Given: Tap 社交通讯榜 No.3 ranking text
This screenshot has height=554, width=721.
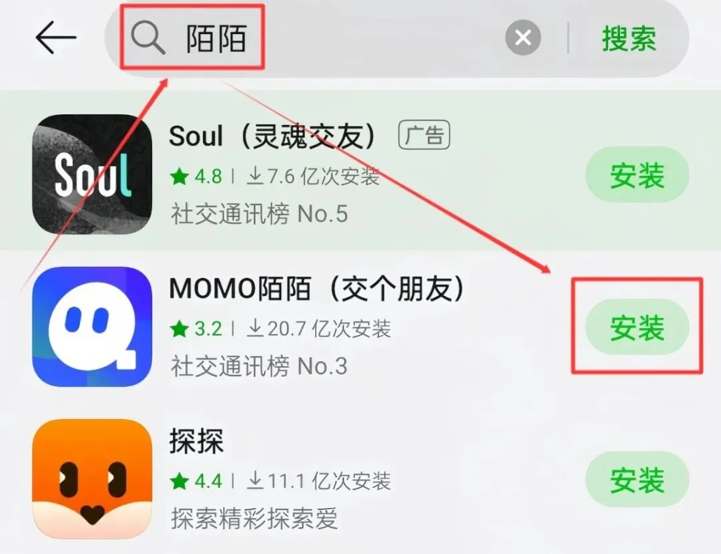Looking at the screenshot, I should (x=259, y=366).
